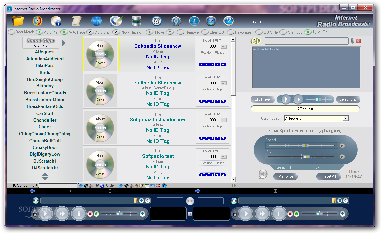Click BPM ellipsis button for first Softpedia Slideshow
382x234 pixels.
(x=223, y=47)
